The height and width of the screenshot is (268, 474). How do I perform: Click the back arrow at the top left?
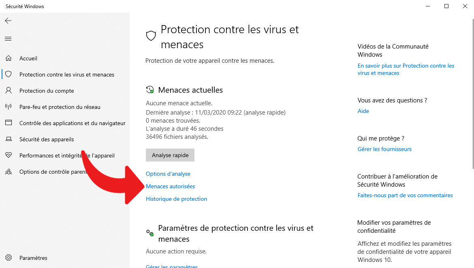click(8, 20)
